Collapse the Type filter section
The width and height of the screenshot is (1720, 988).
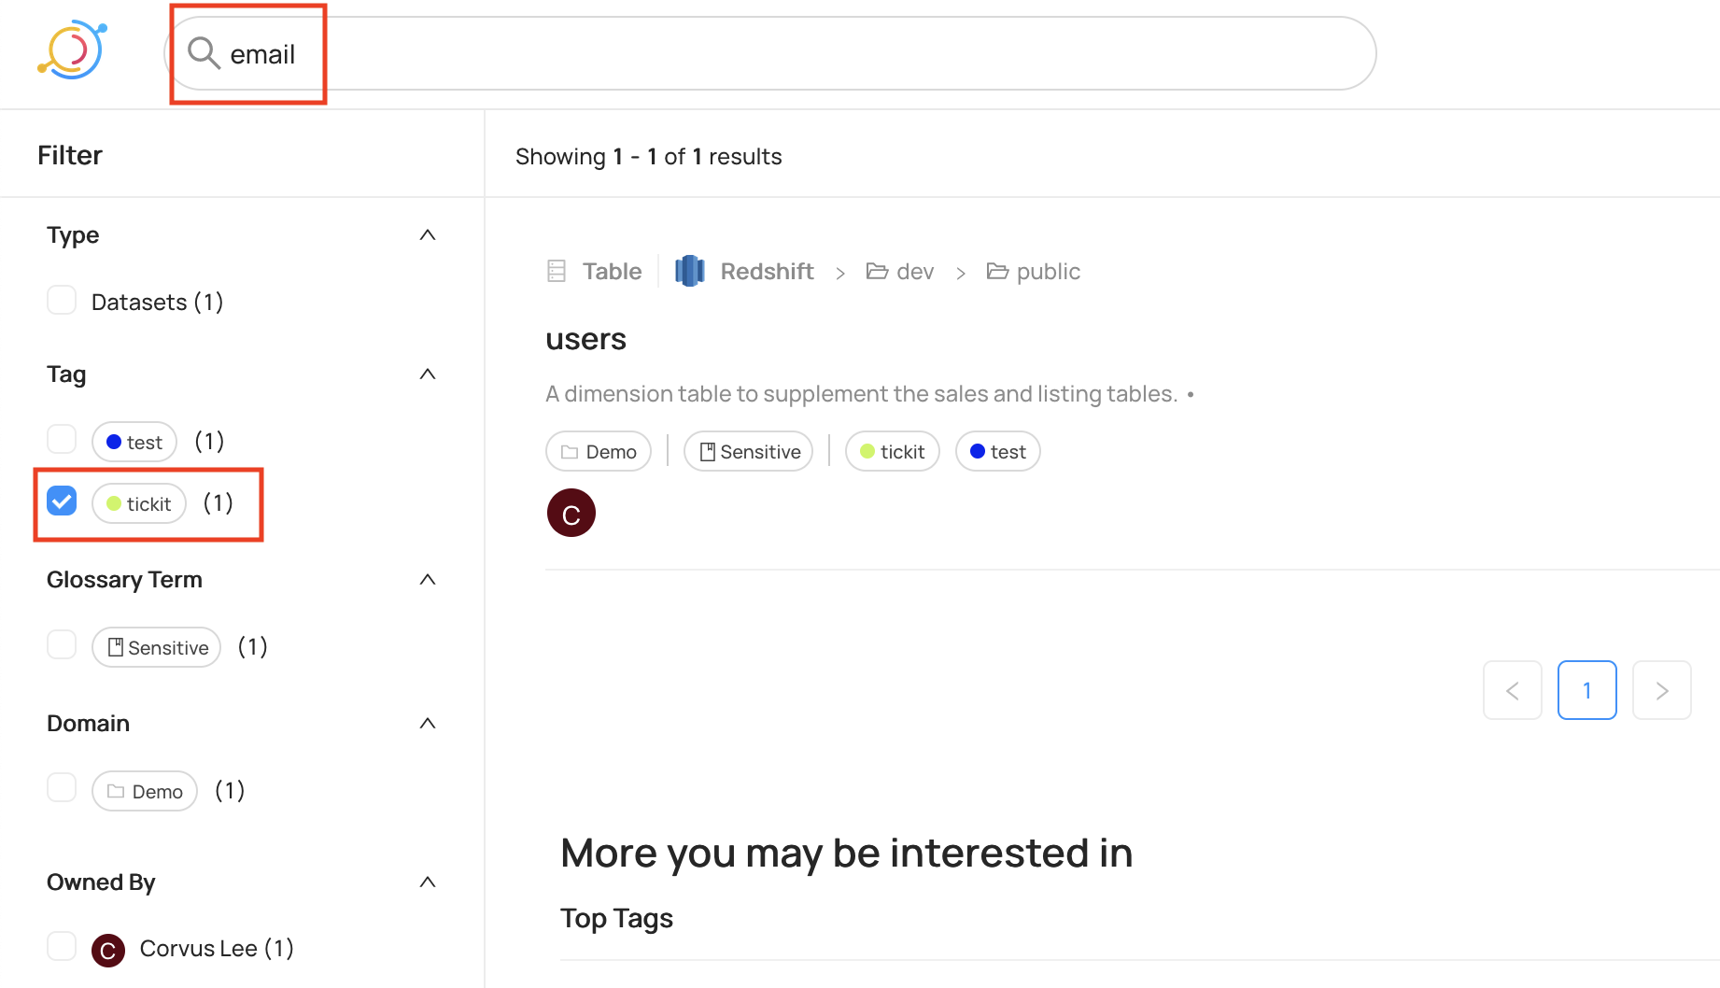[428, 235]
